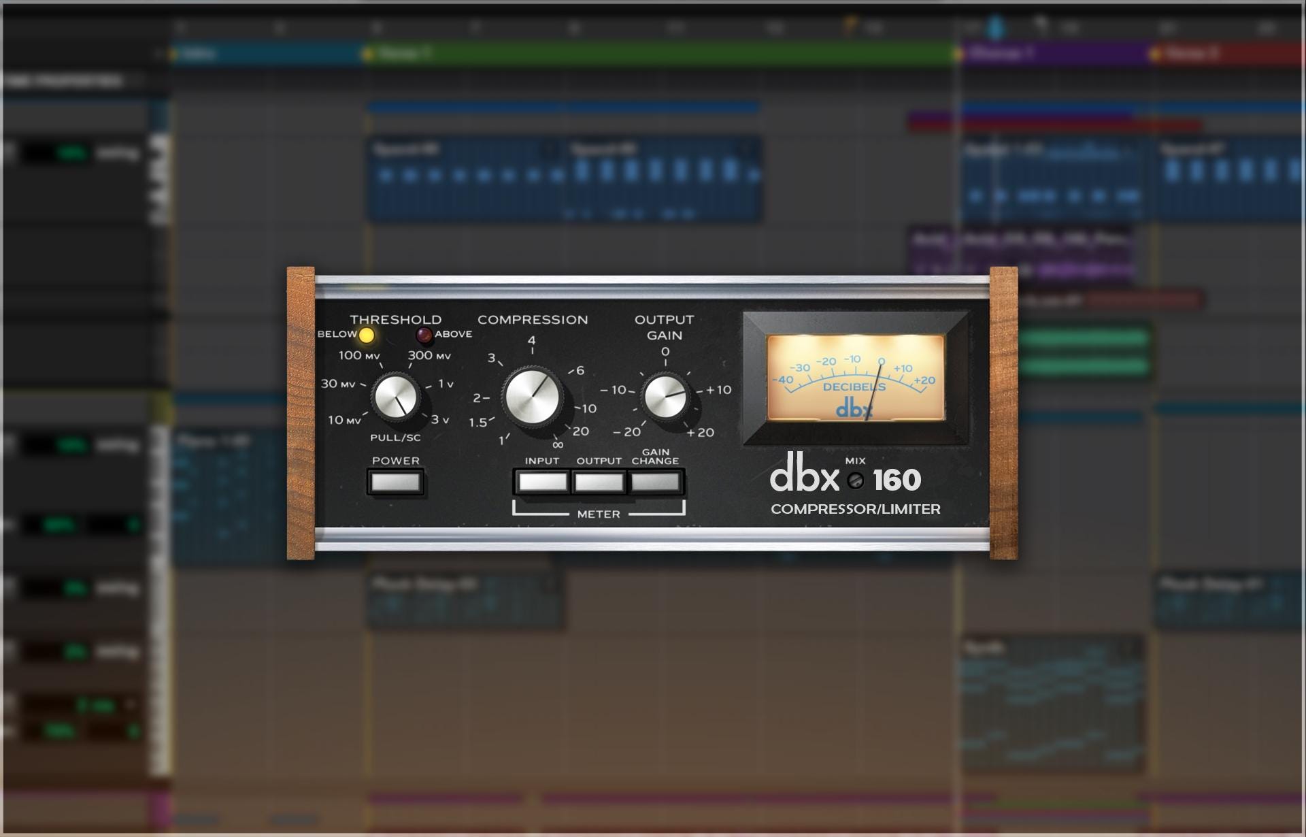Click the THRESHOLD knob
The width and height of the screenshot is (1306, 837).
[x=396, y=397]
